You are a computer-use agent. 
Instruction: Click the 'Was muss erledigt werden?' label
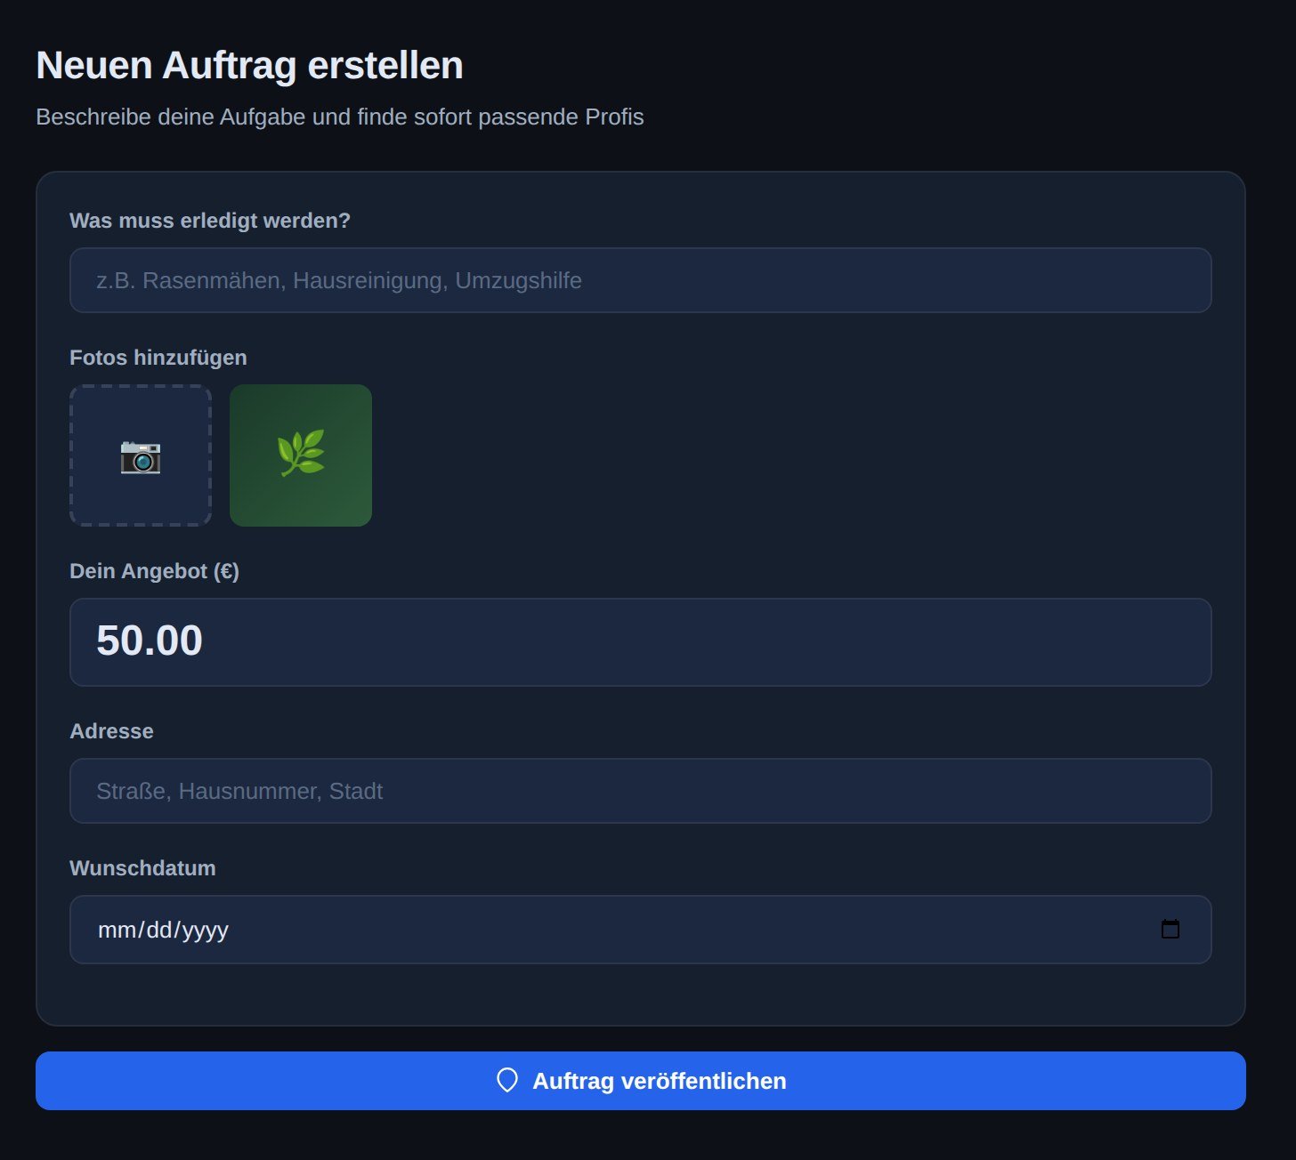[210, 221]
